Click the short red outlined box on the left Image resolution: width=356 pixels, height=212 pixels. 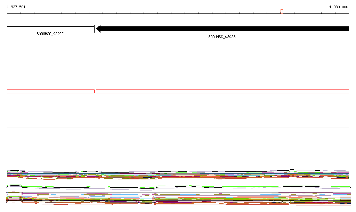(50, 91)
